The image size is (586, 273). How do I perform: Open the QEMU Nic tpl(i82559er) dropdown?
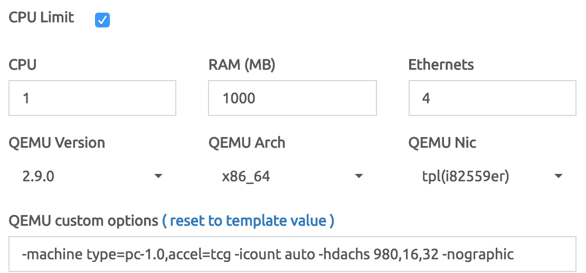[492, 176]
